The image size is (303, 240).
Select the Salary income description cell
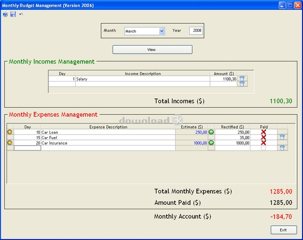(x=143, y=79)
